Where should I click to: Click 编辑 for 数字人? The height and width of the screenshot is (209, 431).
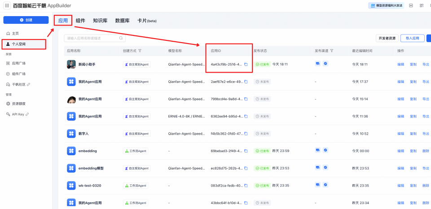(x=401, y=134)
